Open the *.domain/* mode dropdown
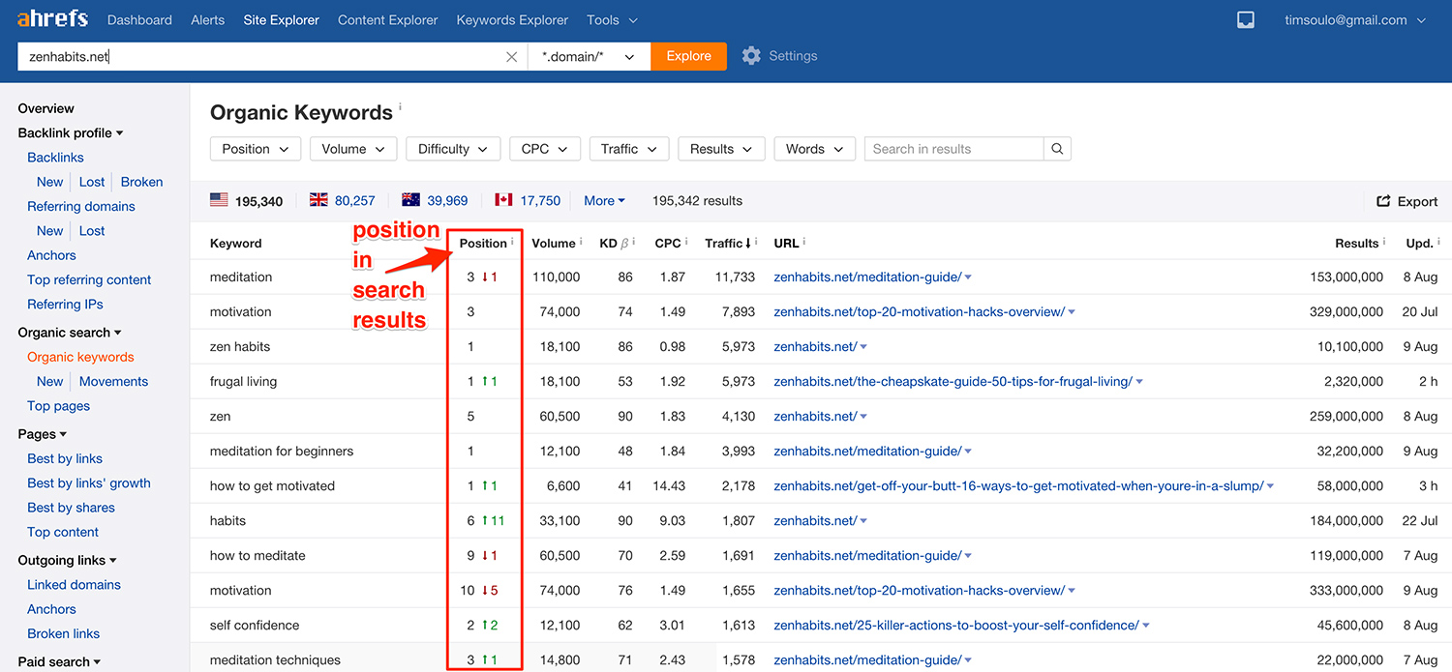Image resolution: width=1452 pixels, height=672 pixels. [589, 56]
